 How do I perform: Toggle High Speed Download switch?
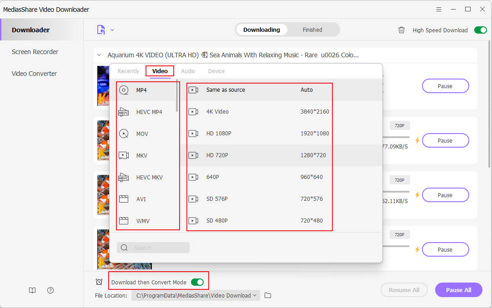[x=480, y=30]
